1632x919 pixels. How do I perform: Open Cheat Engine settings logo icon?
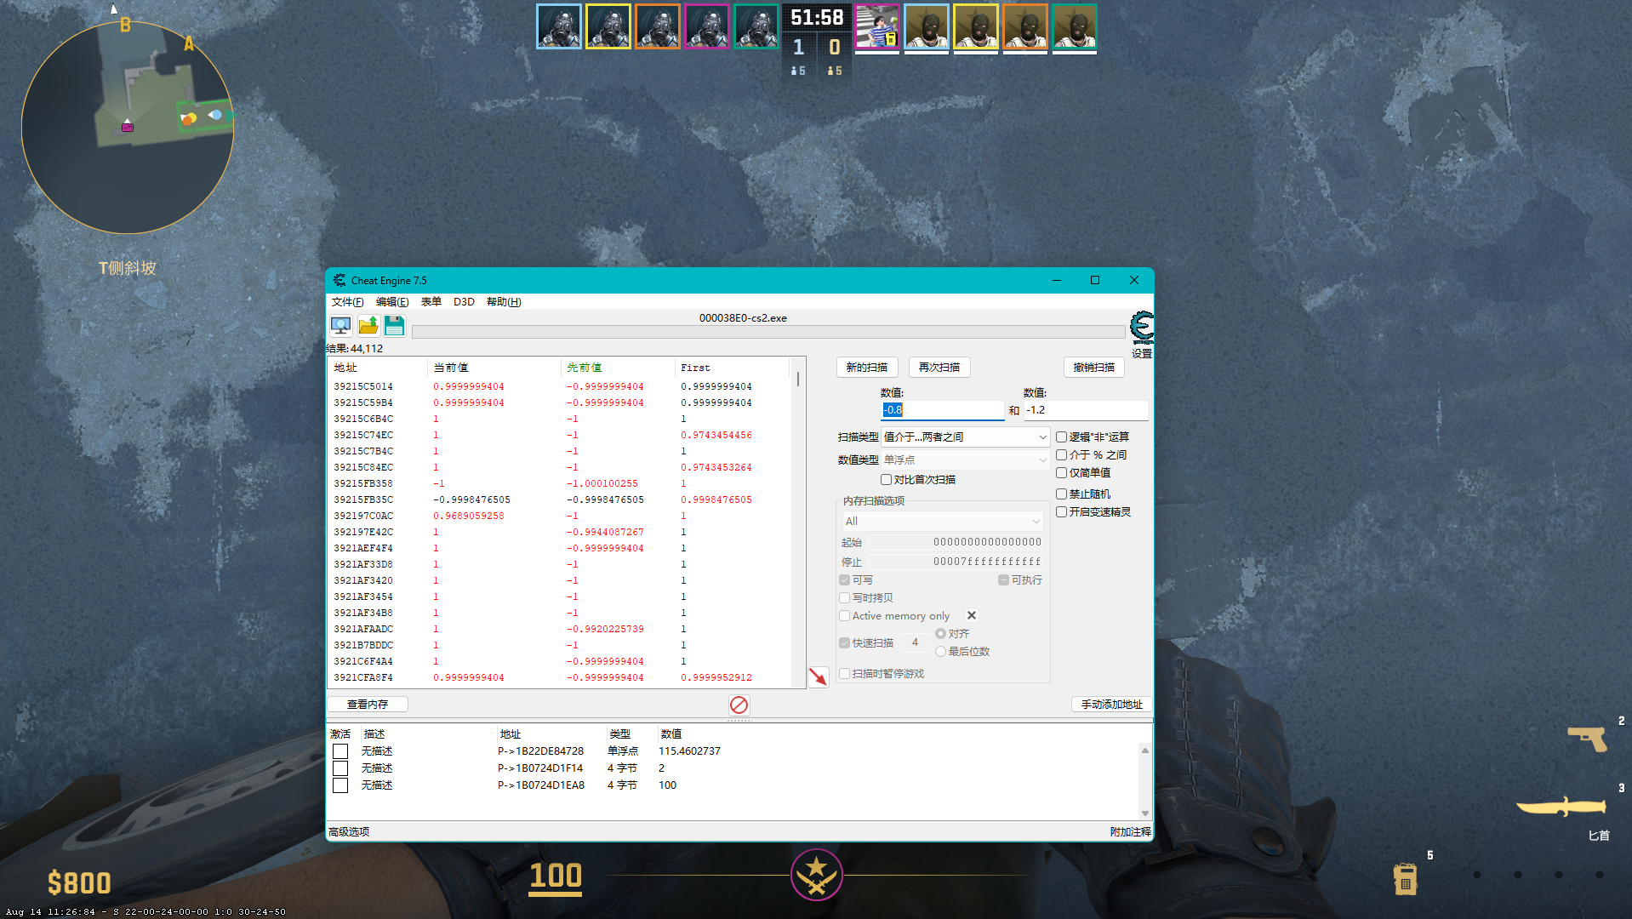tap(1141, 327)
